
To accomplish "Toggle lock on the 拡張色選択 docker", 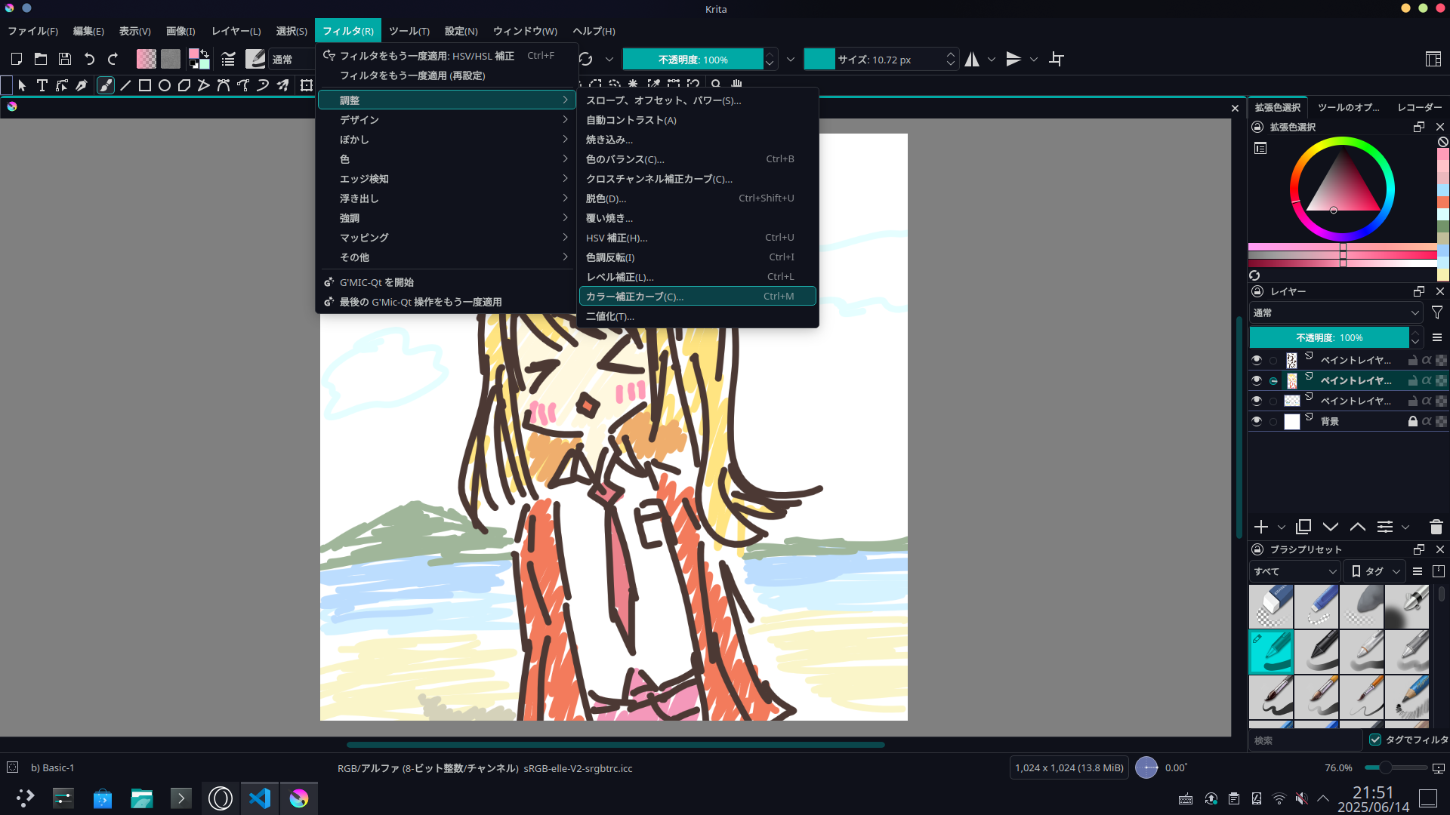I will point(1257,127).
